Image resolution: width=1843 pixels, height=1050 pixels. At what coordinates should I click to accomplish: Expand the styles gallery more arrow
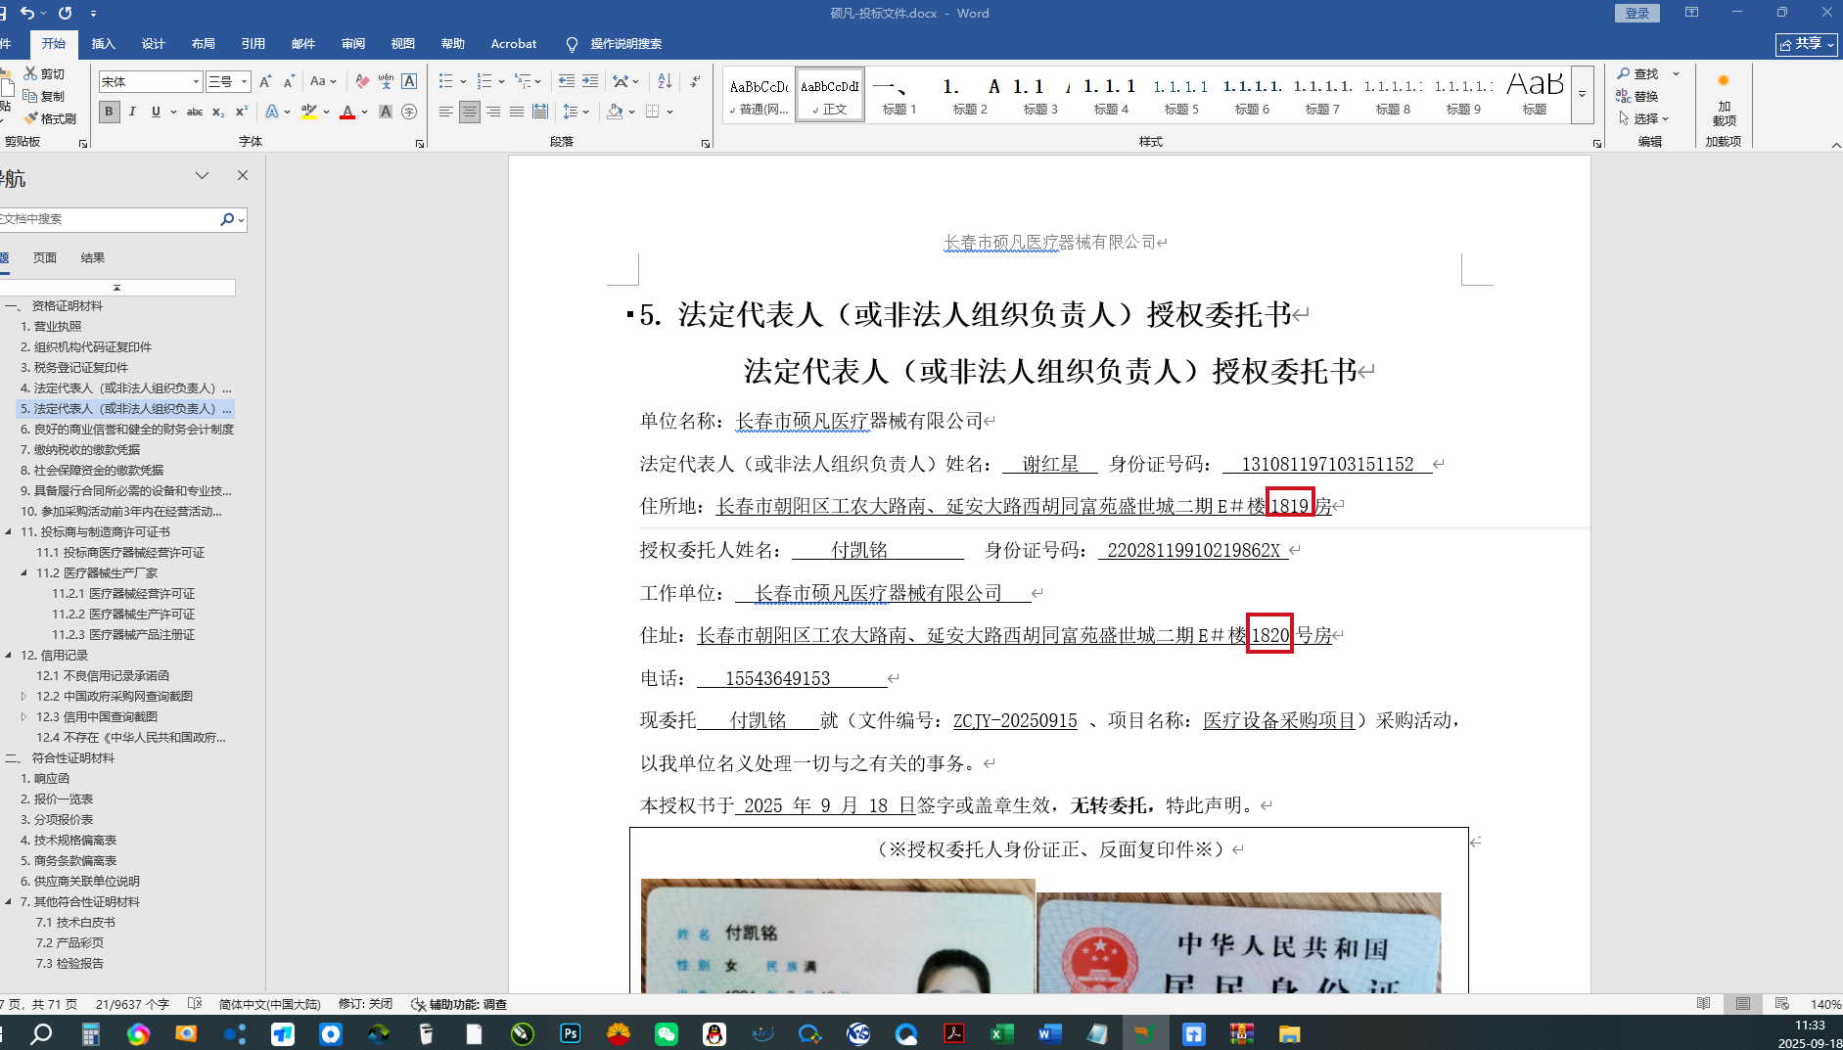pyautogui.click(x=1582, y=95)
